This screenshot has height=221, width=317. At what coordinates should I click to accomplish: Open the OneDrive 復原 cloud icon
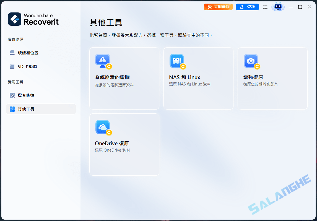point(103,127)
